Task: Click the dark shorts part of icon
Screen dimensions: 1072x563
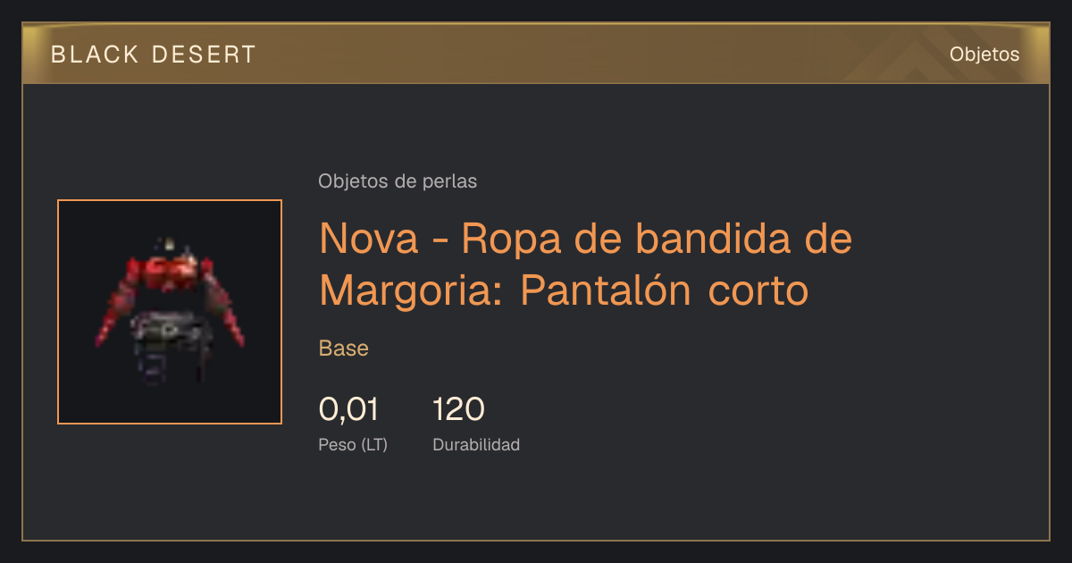Action: [168, 344]
